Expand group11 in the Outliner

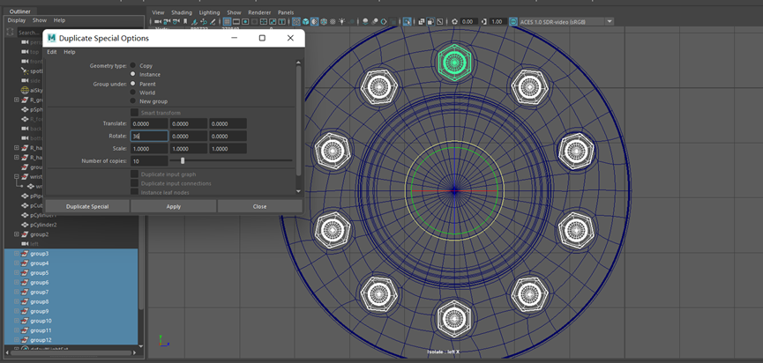pos(17,330)
